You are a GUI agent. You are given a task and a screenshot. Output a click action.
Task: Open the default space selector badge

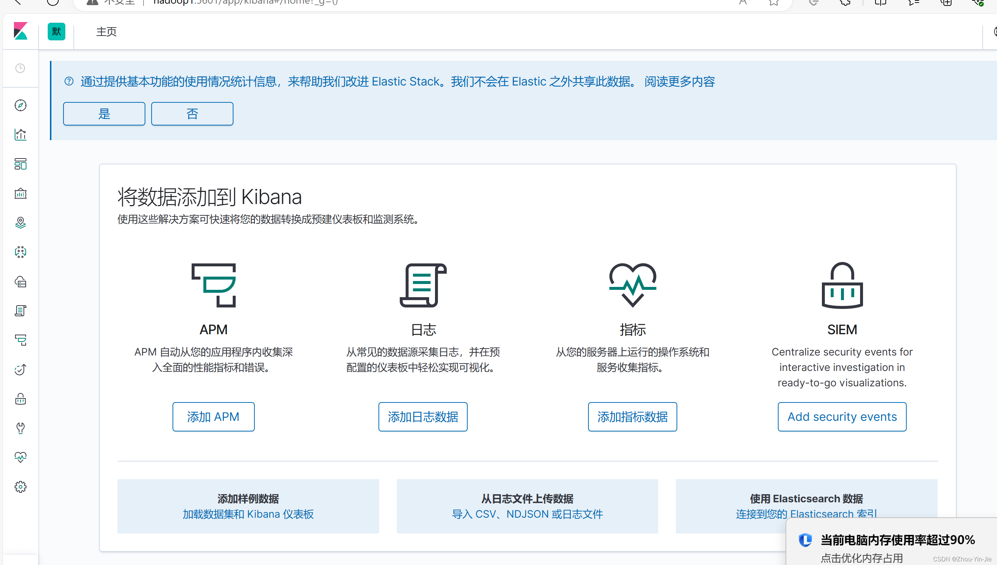(56, 32)
